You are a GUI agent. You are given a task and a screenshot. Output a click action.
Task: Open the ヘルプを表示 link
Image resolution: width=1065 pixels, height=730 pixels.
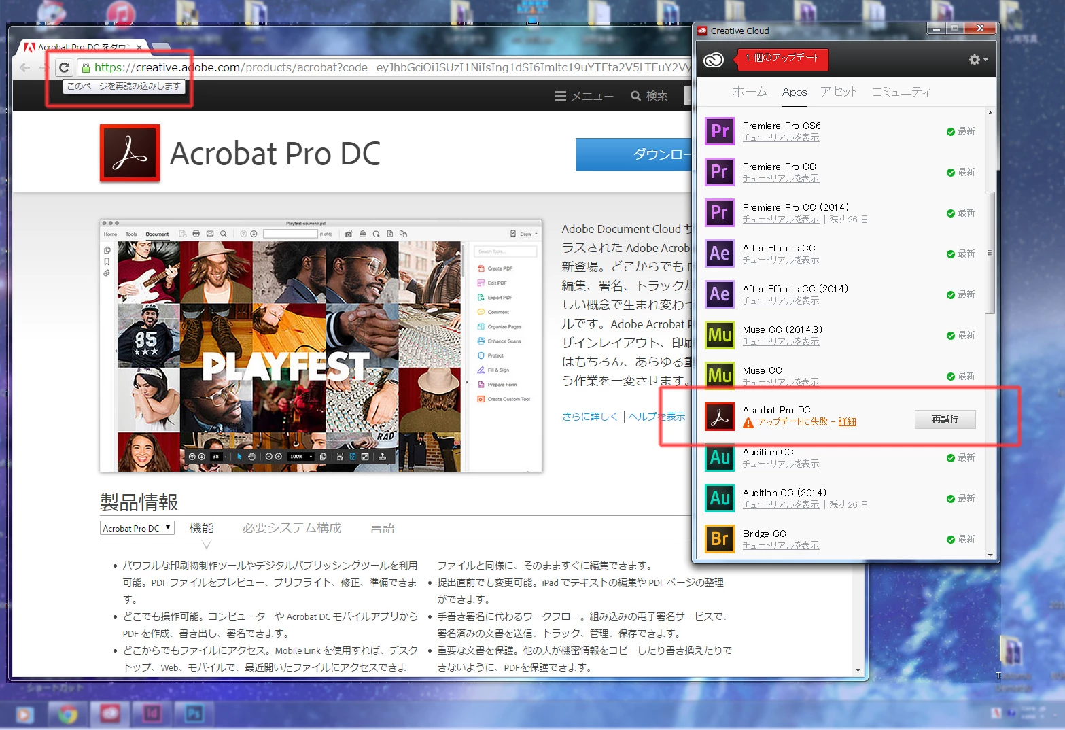657,416
